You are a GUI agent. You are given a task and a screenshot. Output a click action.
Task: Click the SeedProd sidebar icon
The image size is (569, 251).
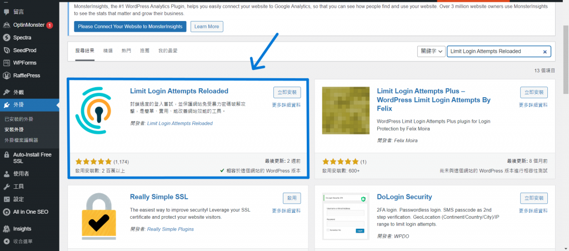coord(6,51)
